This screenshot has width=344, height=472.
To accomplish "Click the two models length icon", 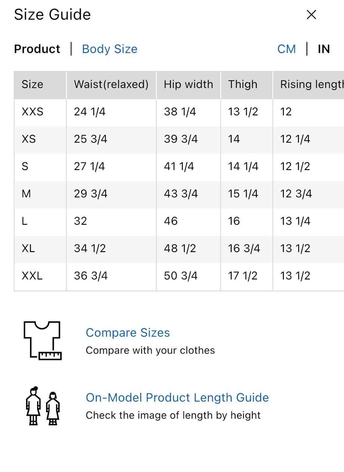I will [43, 406].
